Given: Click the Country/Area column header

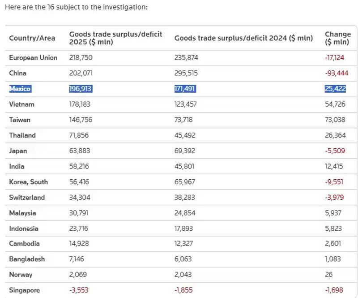Looking at the screenshot, I should [32, 38].
